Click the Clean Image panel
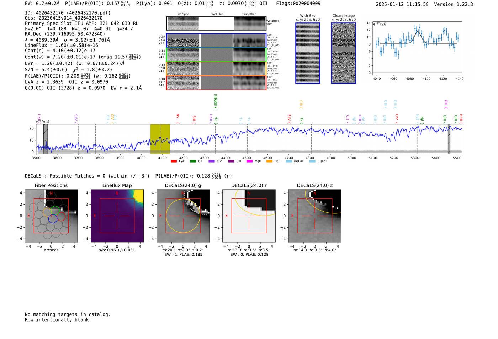Screen dimensions: 498x339 [344, 53]
